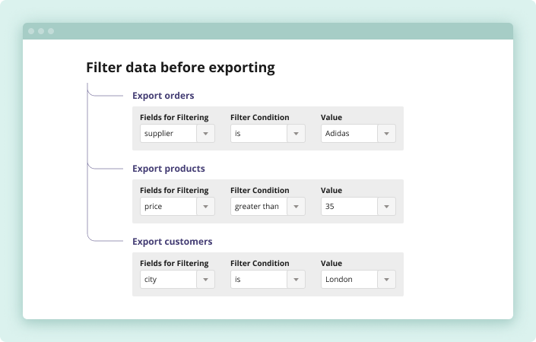Click the arrow beside the 'London' value
The height and width of the screenshot is (342, 536).
[386, 280]
